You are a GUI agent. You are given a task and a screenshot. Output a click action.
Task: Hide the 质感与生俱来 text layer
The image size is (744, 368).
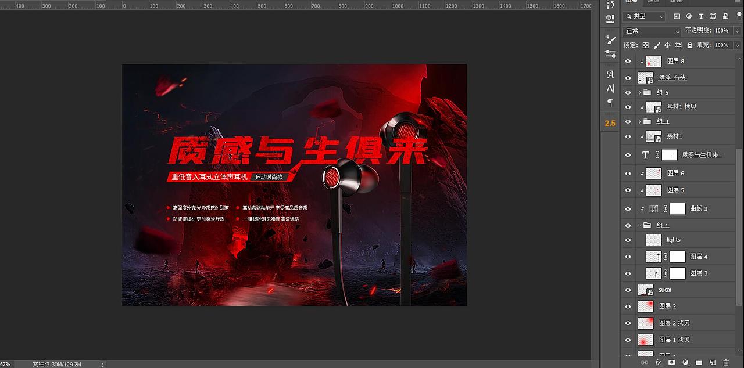[628, 155]
